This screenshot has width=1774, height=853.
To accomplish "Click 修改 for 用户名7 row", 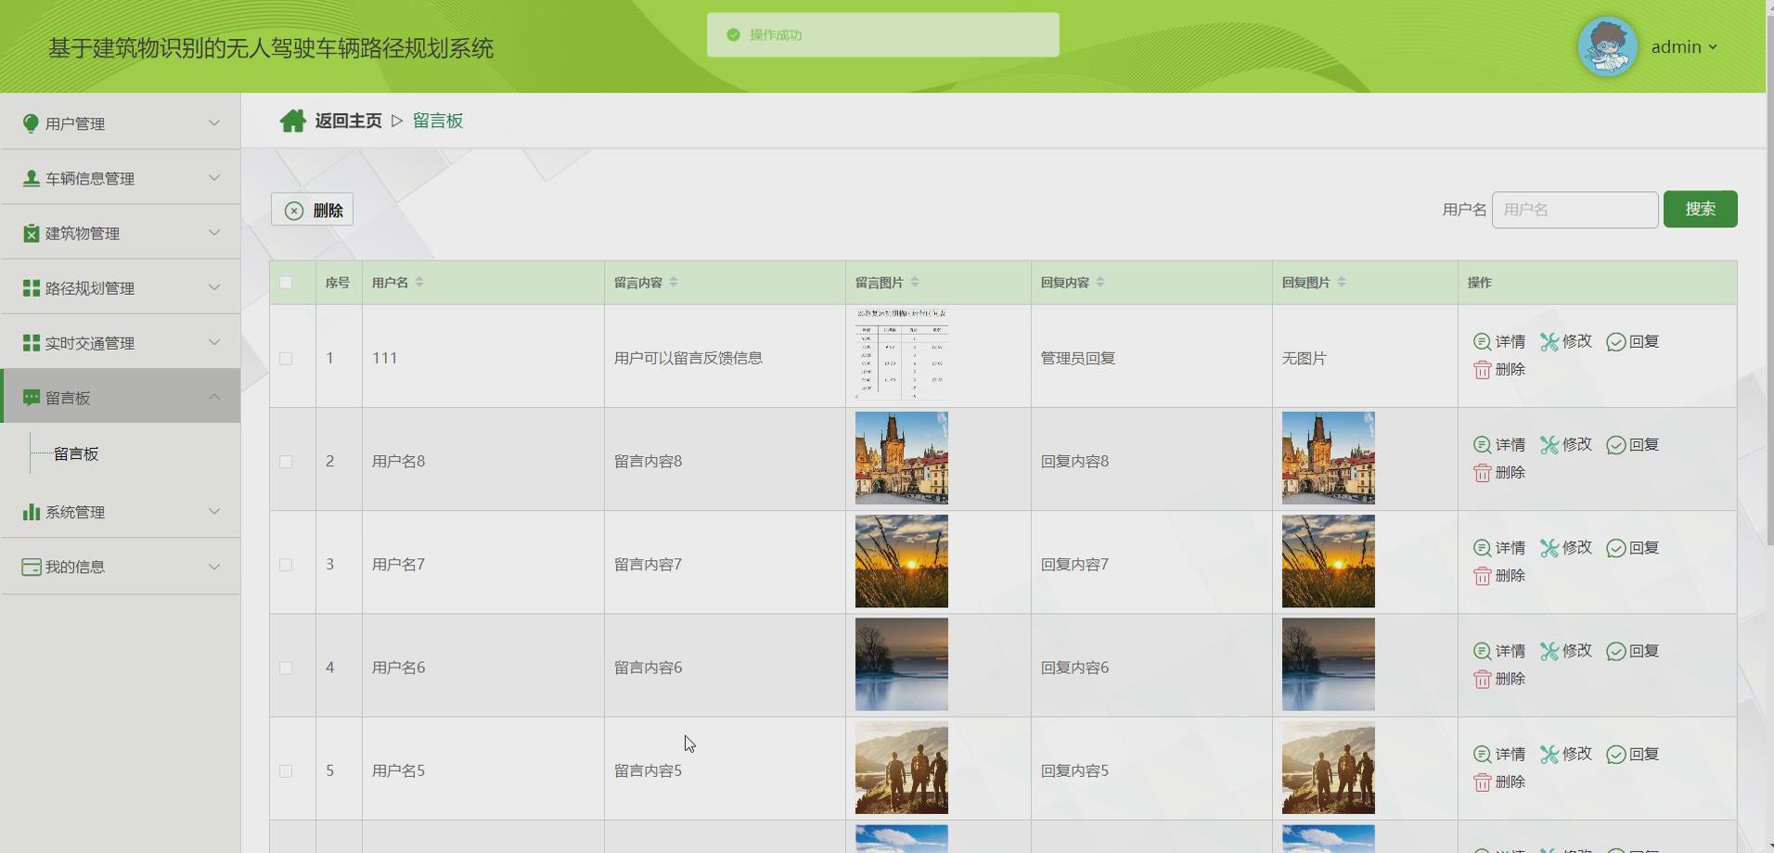I will pos(1566,547).
